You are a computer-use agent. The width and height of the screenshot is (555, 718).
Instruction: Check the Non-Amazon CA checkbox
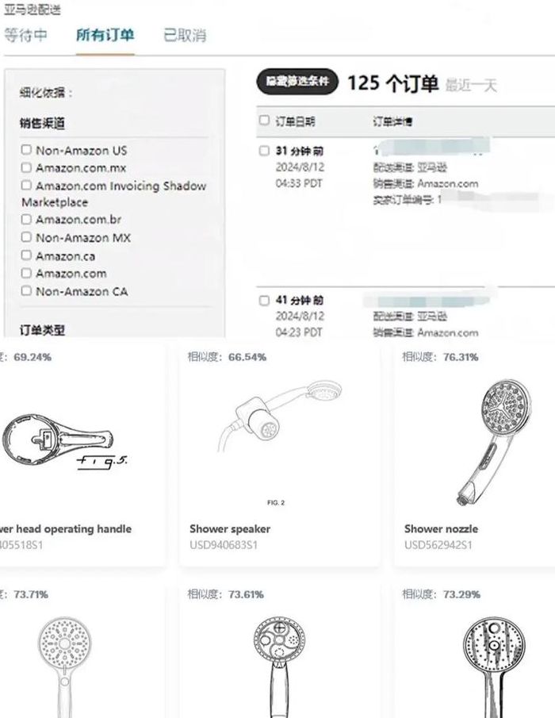tap(26, 291)
